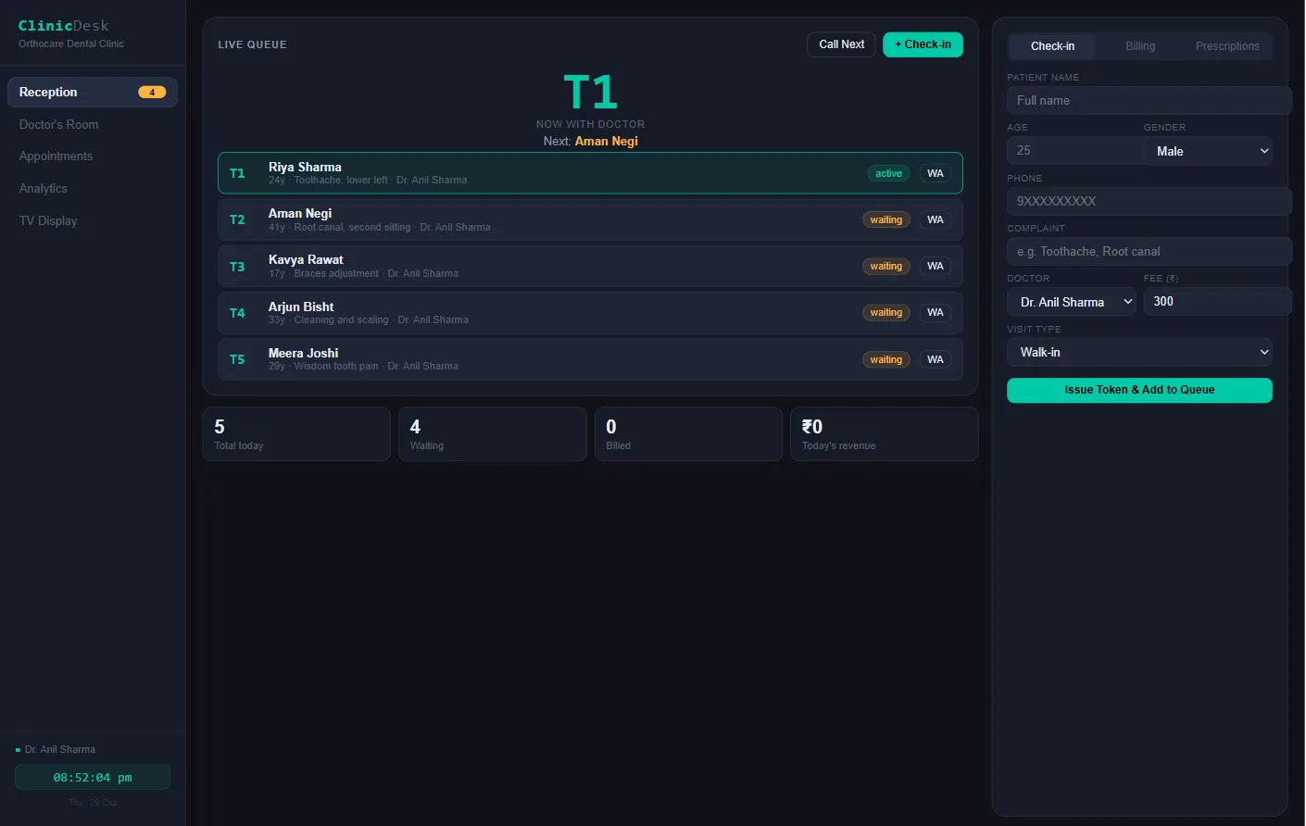The height and width of the screenshot is (826, 1306).
Task: Switch to the Prescriptions tab
Action: coord(1227,46)
